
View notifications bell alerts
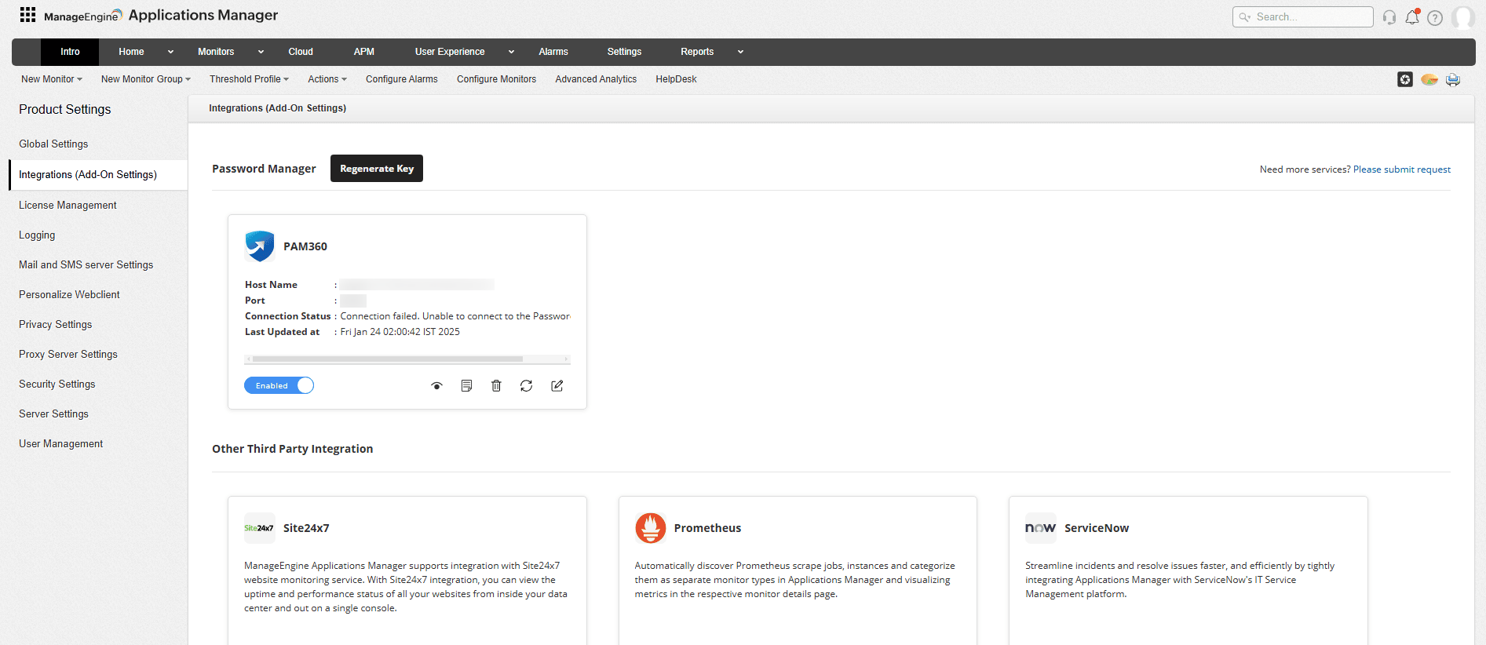(1412, 17)
